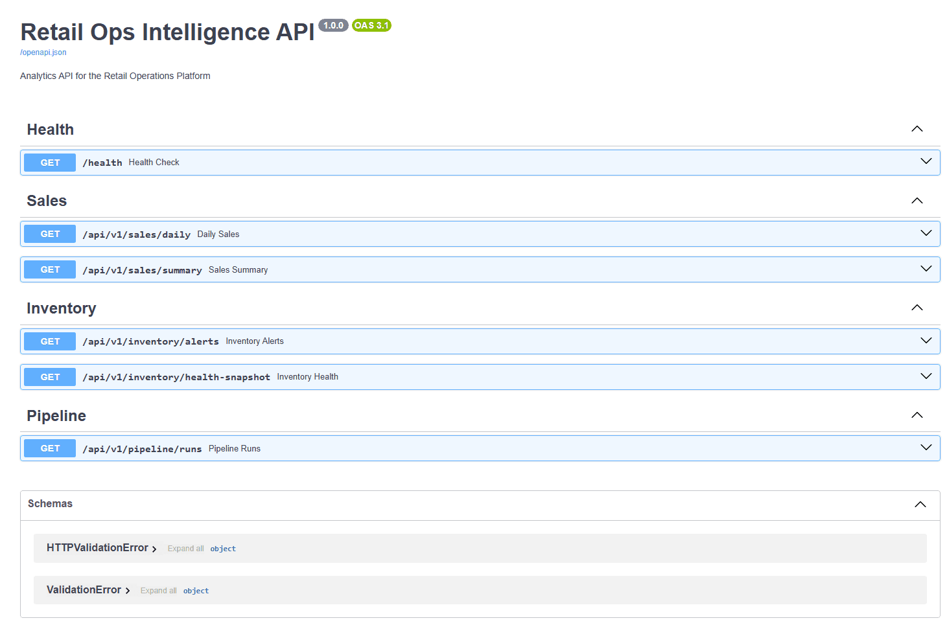The height and width of the screenshot is (627, 947).
Task: Click the 1.0.0 version badge
Action: pos(333,25)
